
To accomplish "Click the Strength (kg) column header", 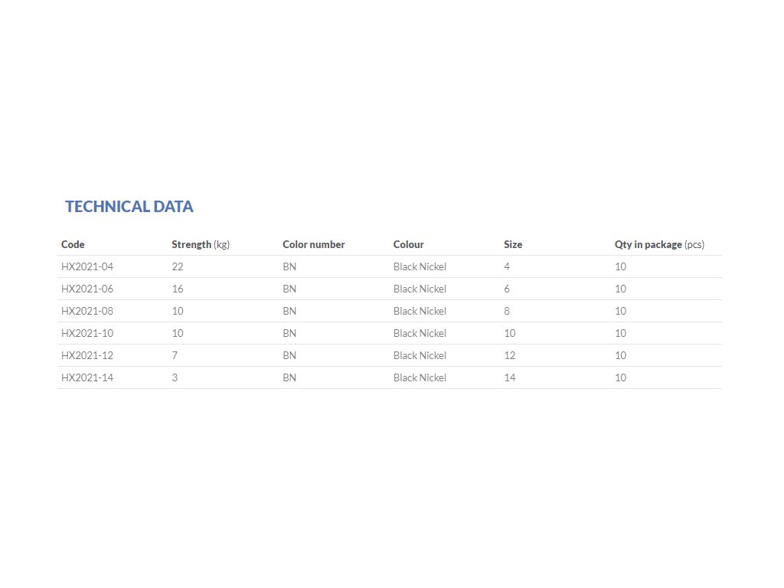I will (201, 244).
